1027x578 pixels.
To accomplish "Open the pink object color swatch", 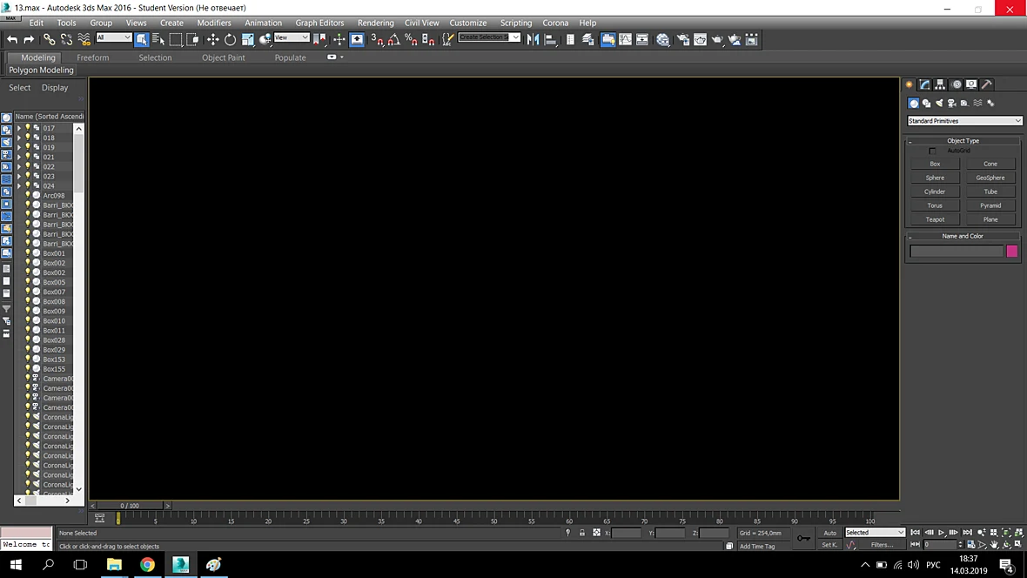I will tap(1012, 251).
